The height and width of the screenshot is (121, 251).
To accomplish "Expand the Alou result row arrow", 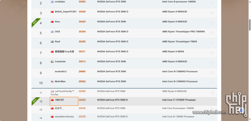I will tap(212, 23).
